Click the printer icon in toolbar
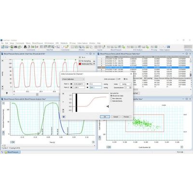This screenshot has height=193, width=193. [x=15, y=47]
